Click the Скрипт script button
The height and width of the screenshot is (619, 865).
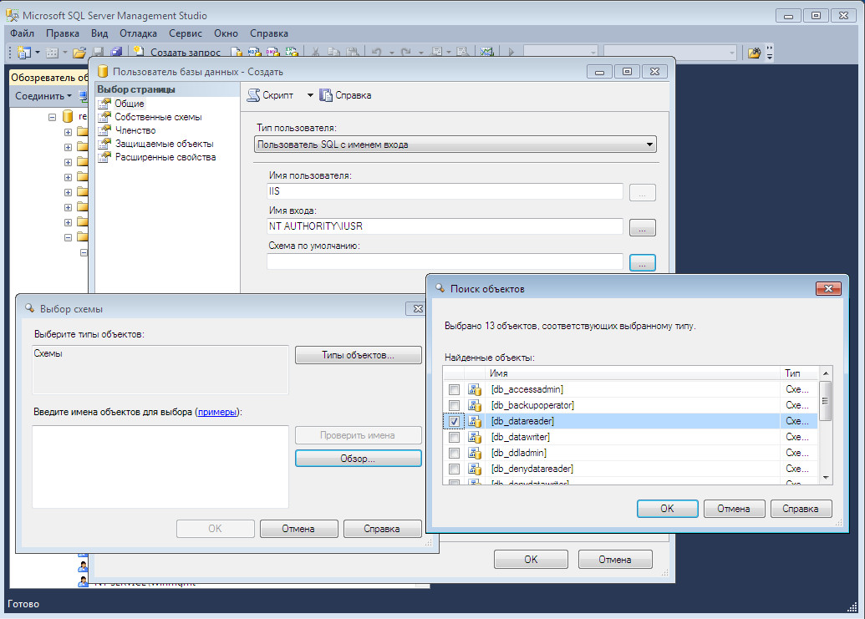tap(270, 95)
